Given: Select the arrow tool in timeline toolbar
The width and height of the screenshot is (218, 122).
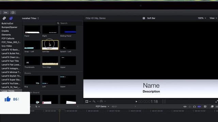Looking at the screenshot, I should [x=36, y=106].
